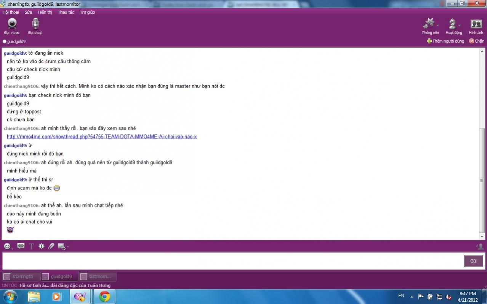Screen dimensions: 487x304
Task: Show hidden system tray icons arrow
Action: [x=412, y=297]
